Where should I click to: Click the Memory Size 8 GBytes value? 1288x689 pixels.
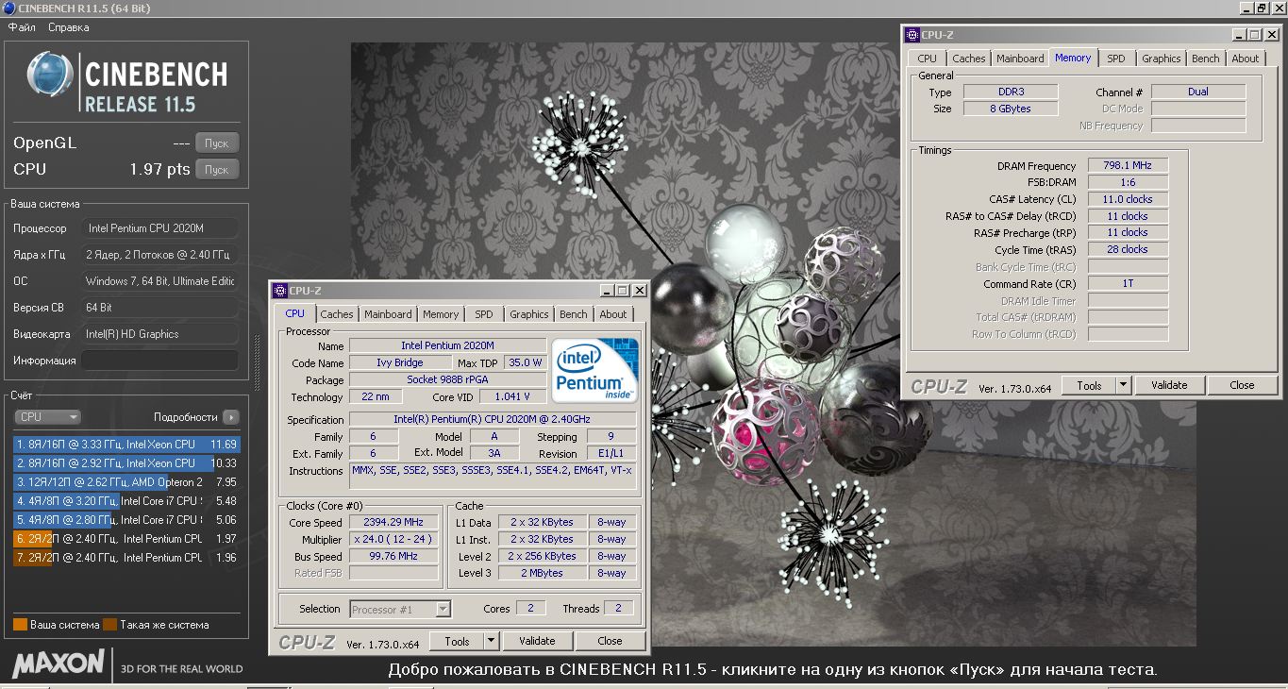pyautogui.click(x=1010, y=109)
